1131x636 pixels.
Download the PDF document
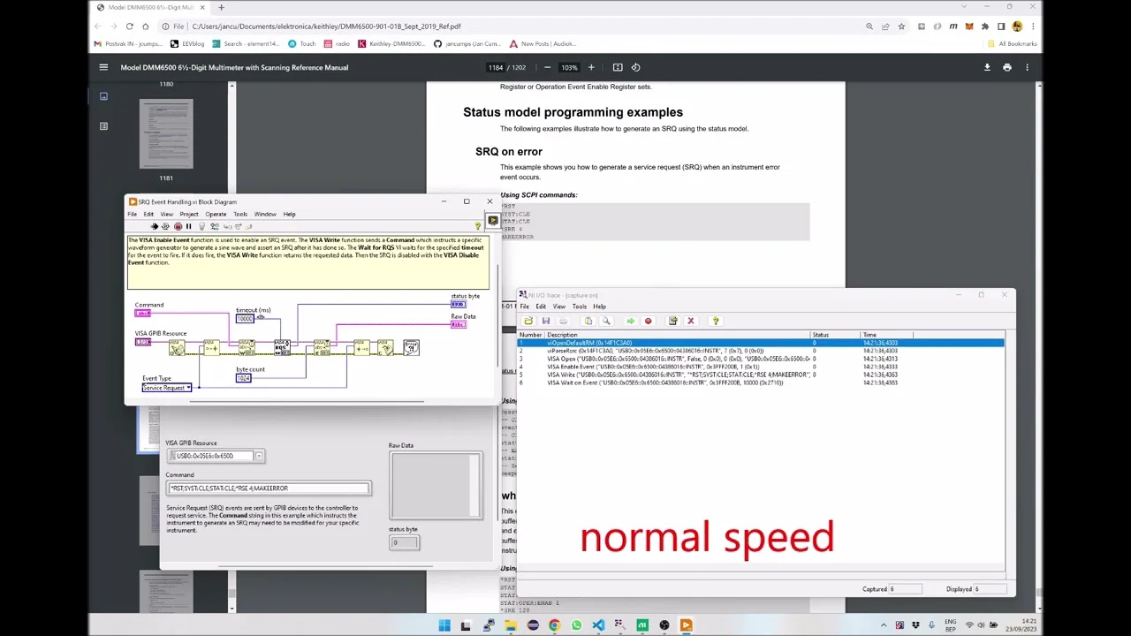(x=987, y=67)
